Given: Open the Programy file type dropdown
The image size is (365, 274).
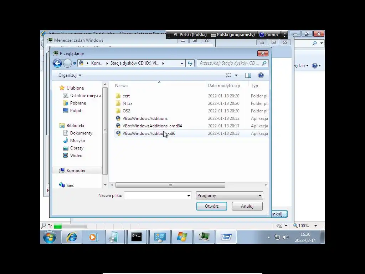Looking at the screenshot, I should coord(230,196).
